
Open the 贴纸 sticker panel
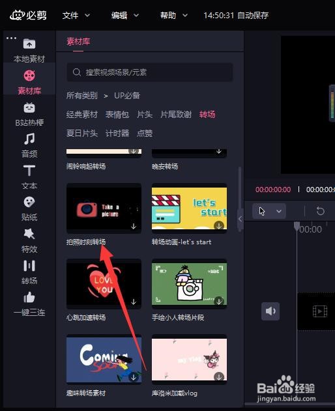(29, 209)
